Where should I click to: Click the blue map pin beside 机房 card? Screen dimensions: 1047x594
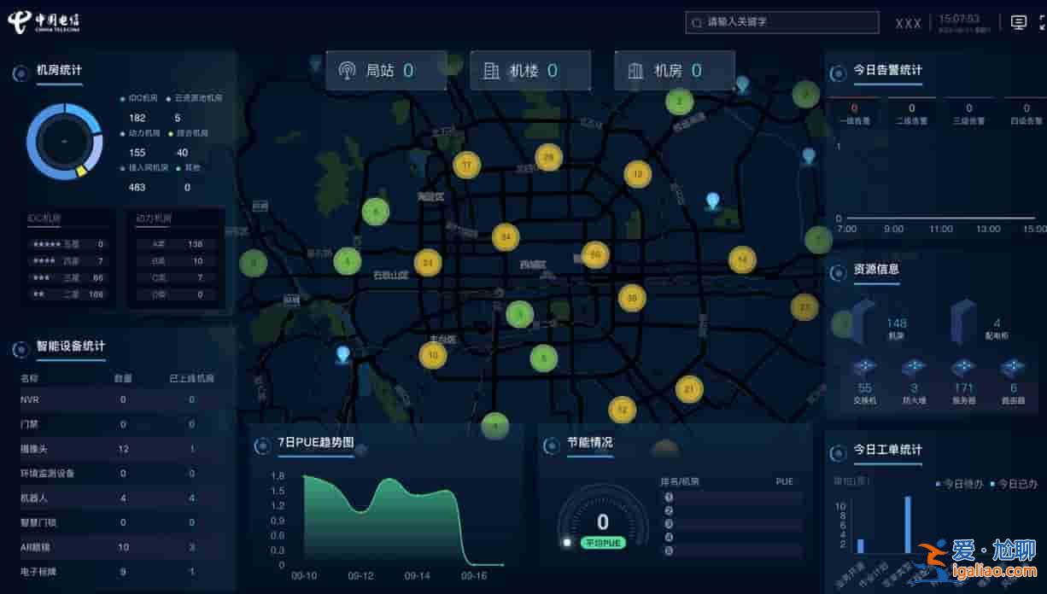click(x=743, y=84)
